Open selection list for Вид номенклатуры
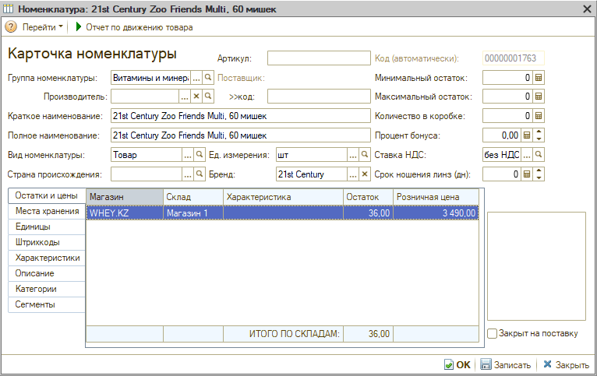This screenshot has height=376, width=597. tap(186, 155)
